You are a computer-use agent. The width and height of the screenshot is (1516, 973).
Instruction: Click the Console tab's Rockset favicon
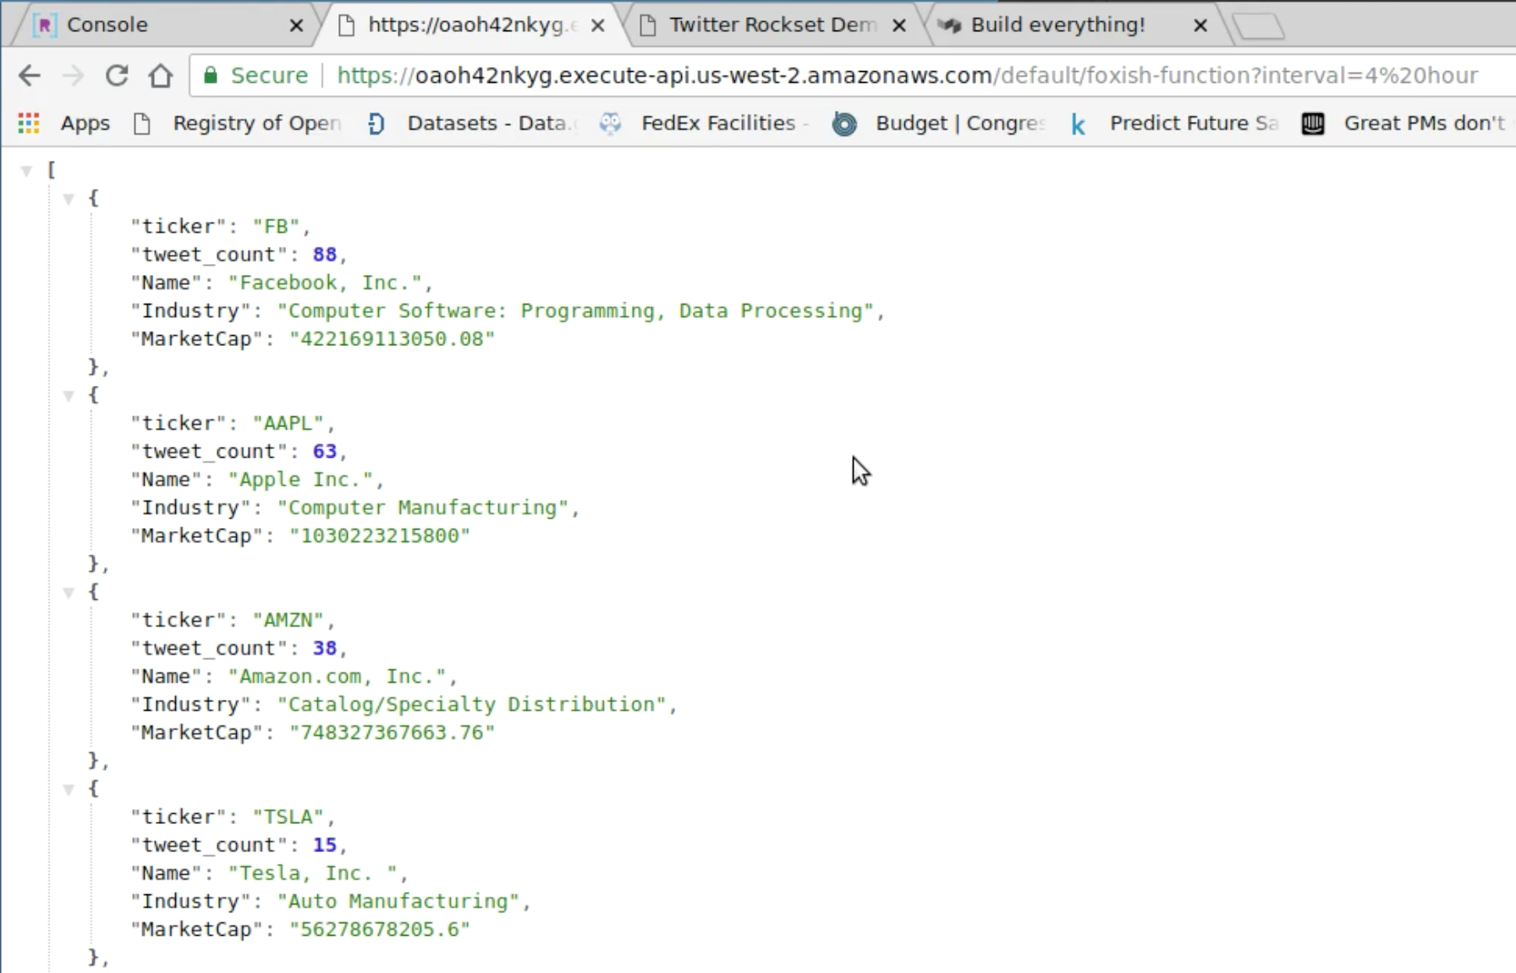[x=44, y=25]
